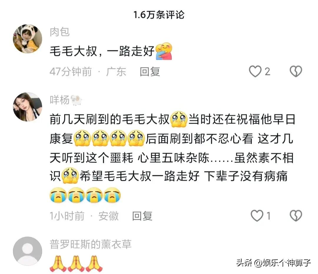Tap the row of four crying emojis

(x=85, y=195)
